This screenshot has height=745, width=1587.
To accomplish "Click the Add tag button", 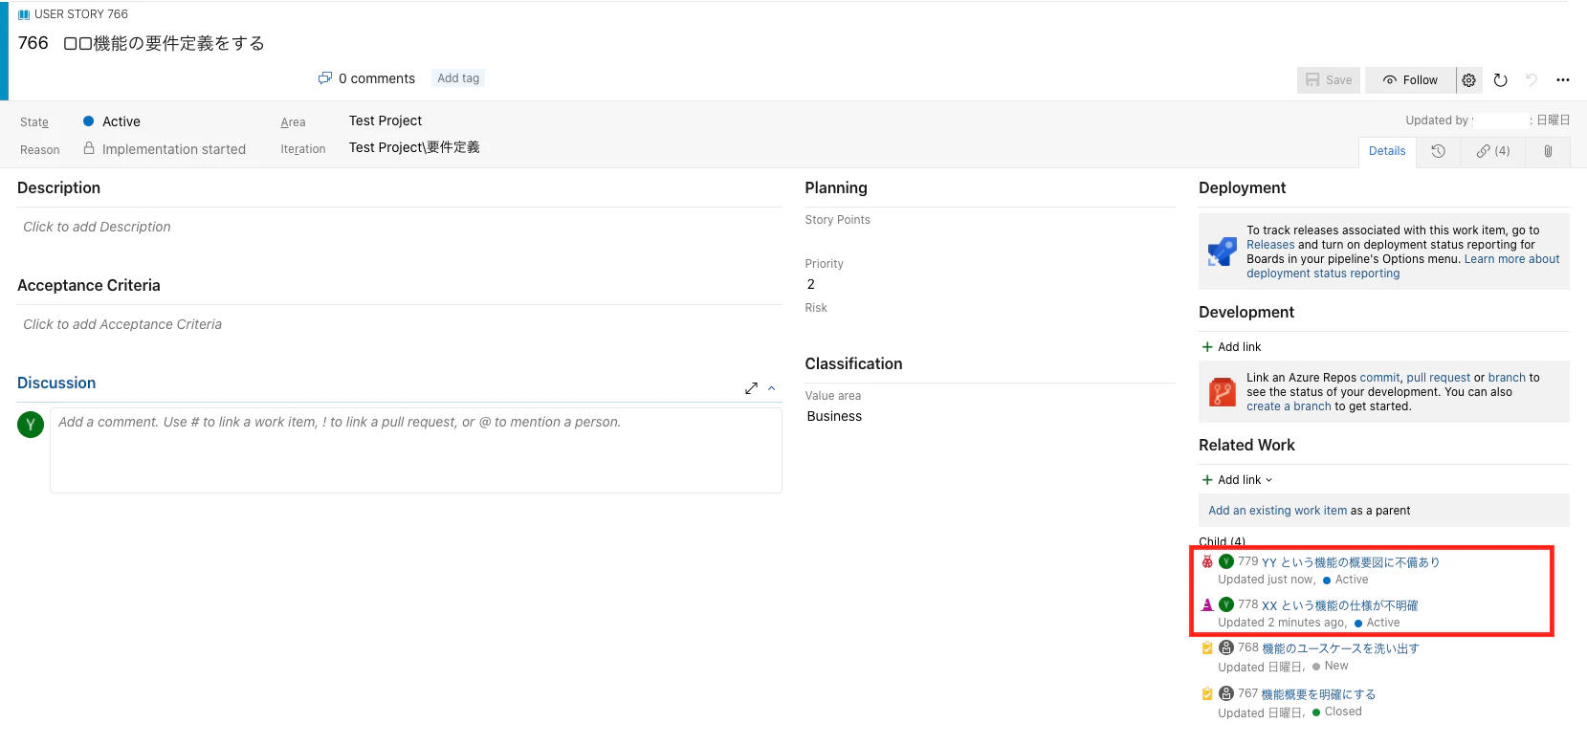I will point(458,78).
